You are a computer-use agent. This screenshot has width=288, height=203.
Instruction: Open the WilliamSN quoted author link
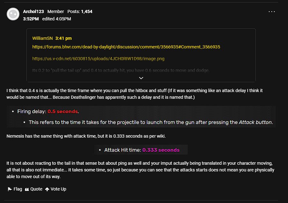tap(42, 38)
